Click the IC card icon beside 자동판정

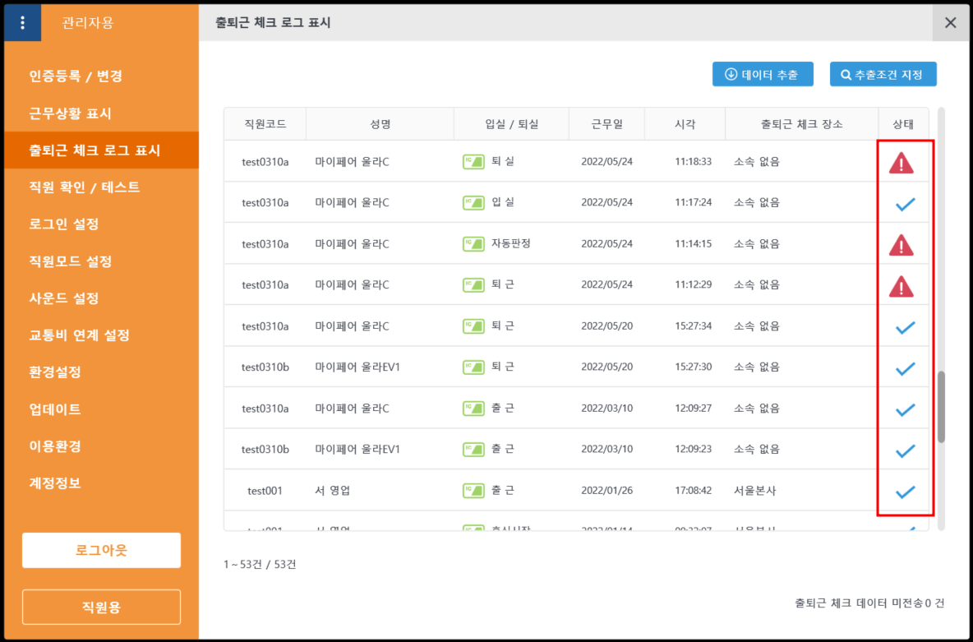[473, 244]
